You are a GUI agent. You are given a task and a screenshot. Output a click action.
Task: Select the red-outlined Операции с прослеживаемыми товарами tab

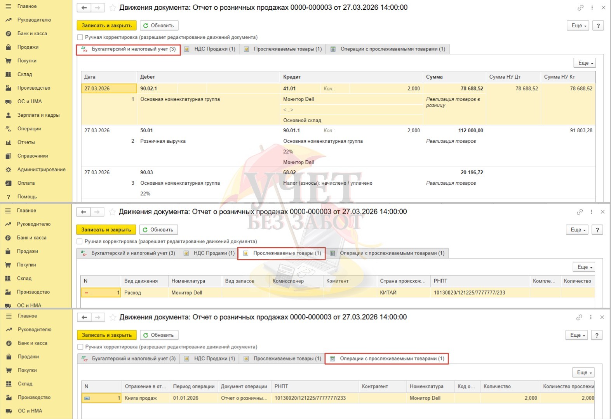click(x=387, y=358)
